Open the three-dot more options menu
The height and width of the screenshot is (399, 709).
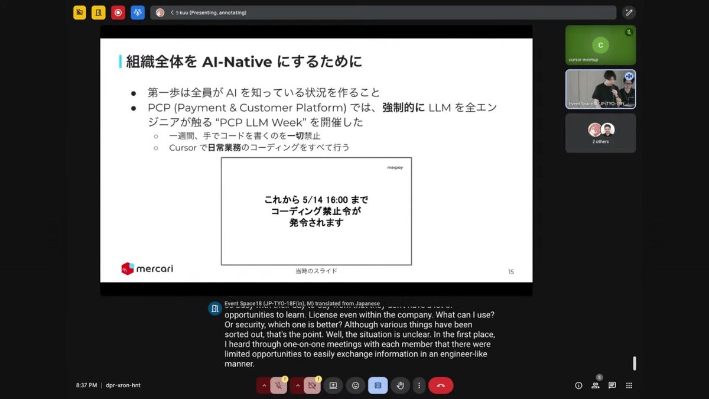coord(419,385)
